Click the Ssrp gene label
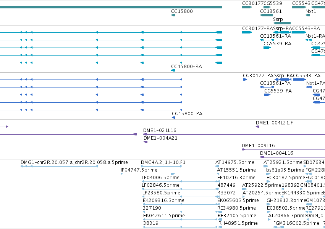325x229 pixels. [x=278, y=19]
